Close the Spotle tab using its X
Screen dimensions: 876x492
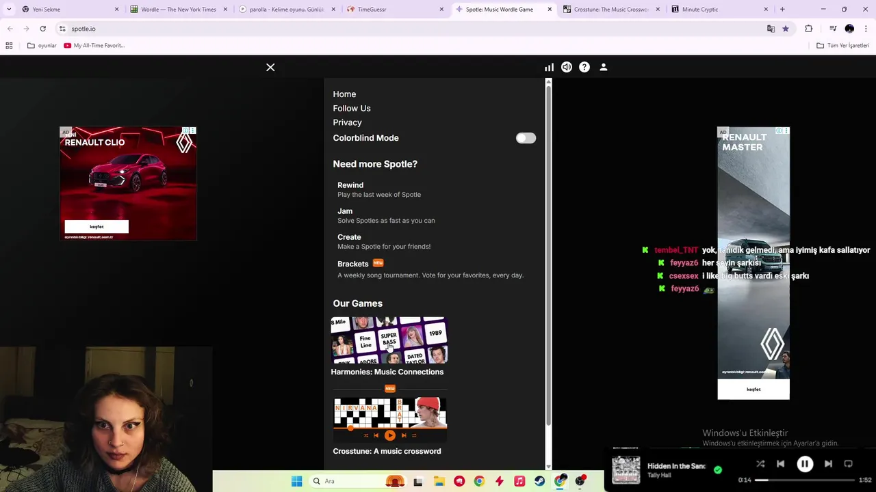[x=550, y=10]
